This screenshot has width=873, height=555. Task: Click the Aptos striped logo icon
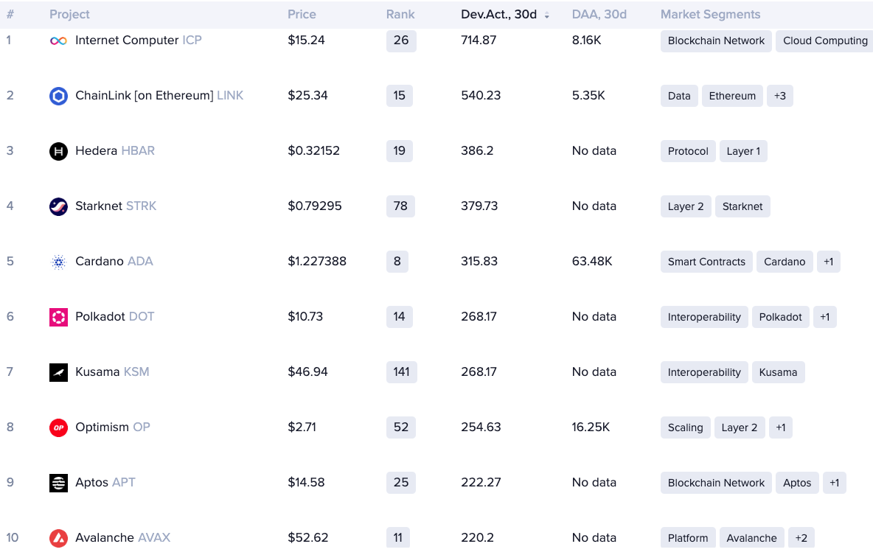[58, 483]
